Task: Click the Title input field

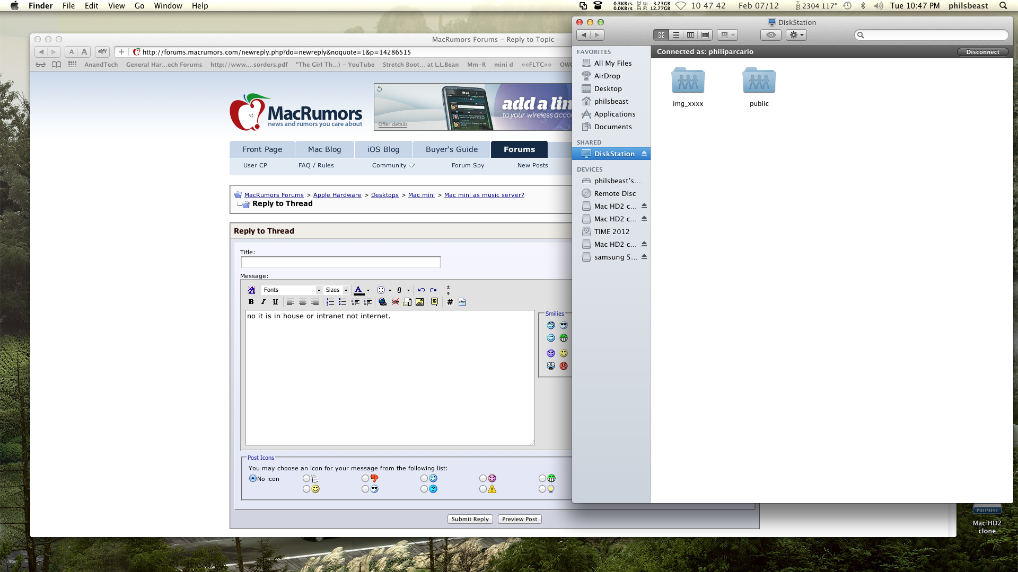Action: (340, 262)
